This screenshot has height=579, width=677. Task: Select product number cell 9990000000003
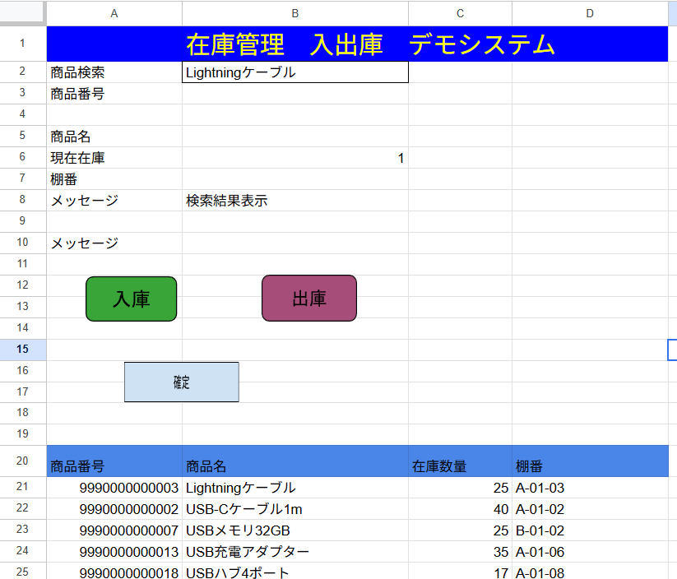114,488
